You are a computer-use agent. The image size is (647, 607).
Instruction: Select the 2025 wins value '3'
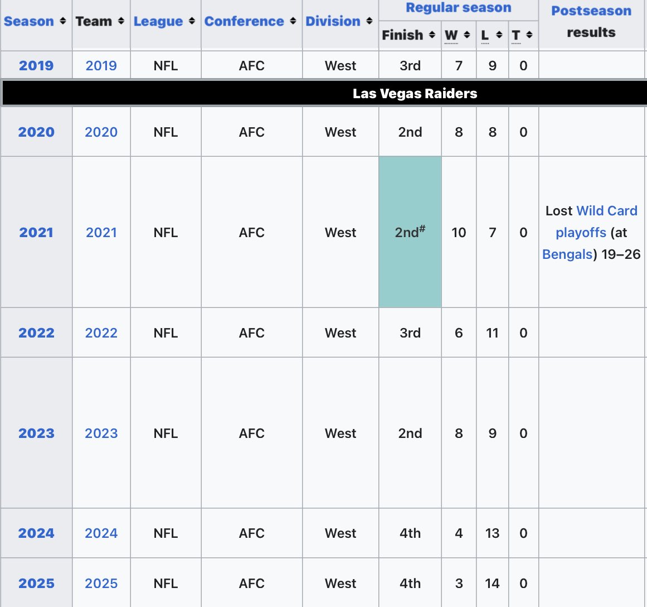[x=459, y=583]
